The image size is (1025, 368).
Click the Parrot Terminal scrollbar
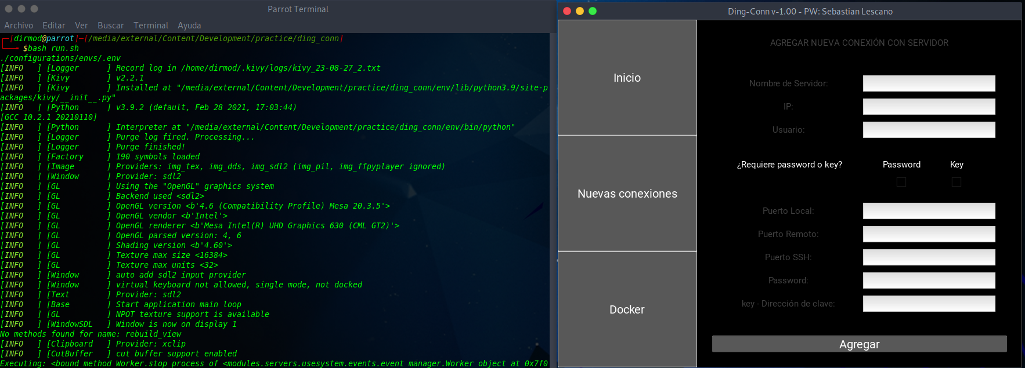click(x=553, y=200)
